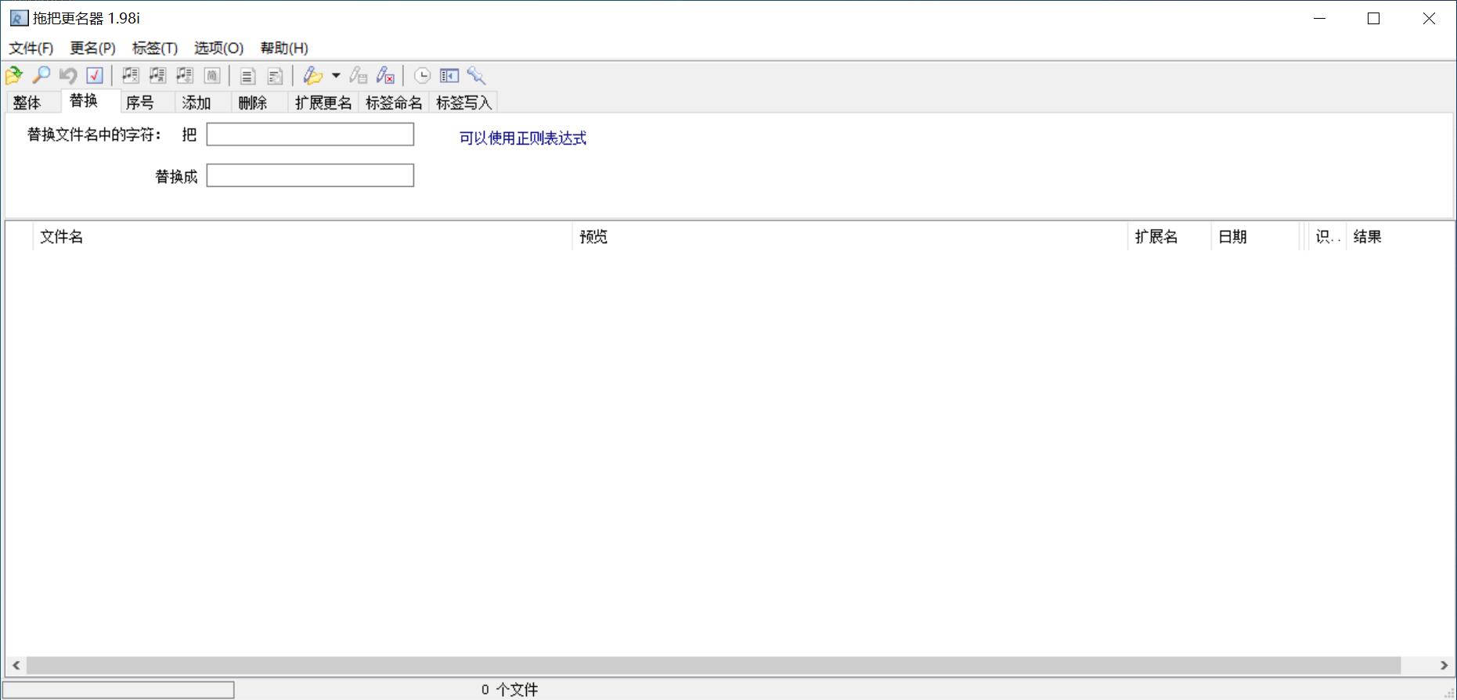Click the 预览 column header
Image resolution: width=1457 pixels, height=700 pixels.
tap(850, 237)
